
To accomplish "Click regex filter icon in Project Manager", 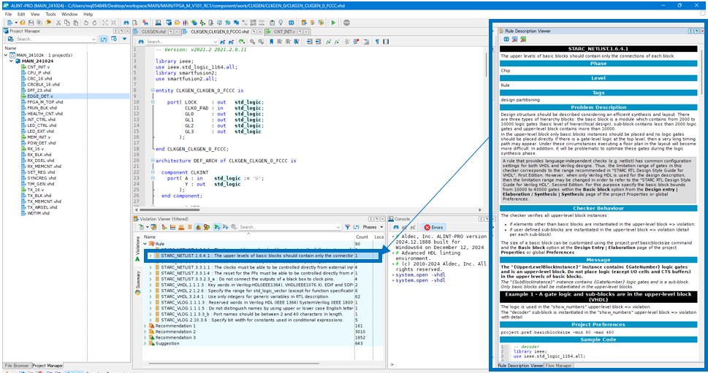I will 104,39.
